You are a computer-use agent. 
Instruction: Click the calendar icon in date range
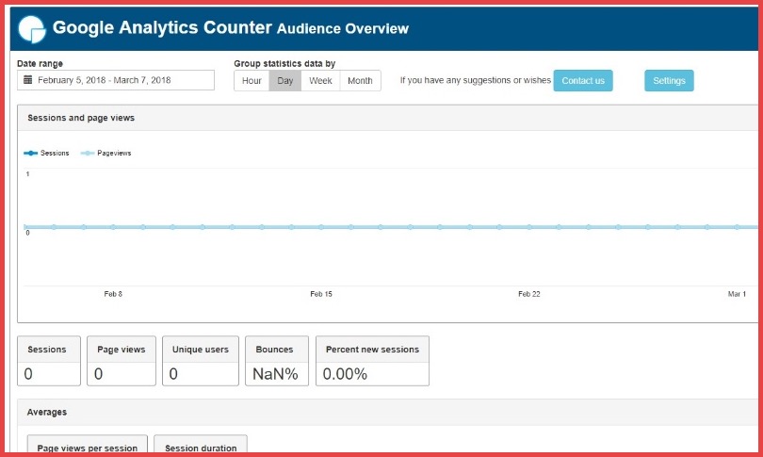[28, 81]
